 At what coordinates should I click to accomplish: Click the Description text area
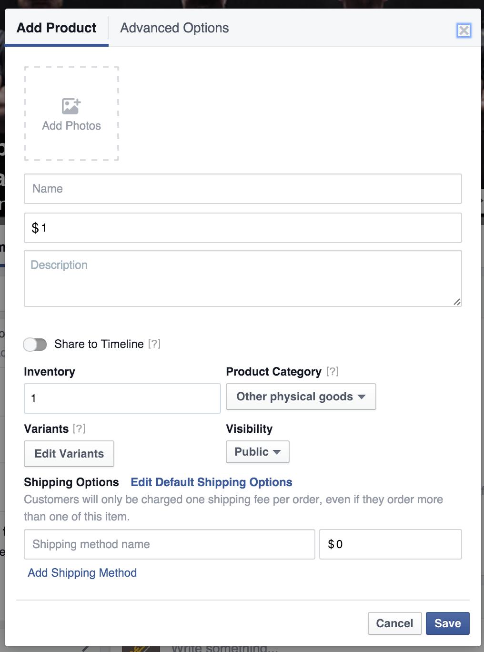pos(242,278)
